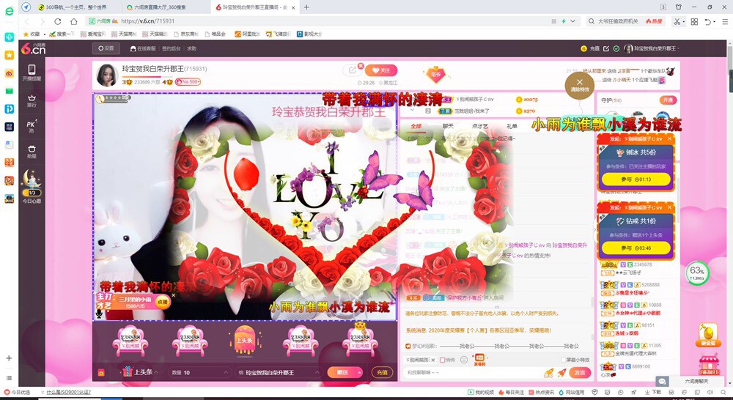Image resolution: width=733 pixels, height=400 pixels.
Task: Click the 上头条 badge in seats row
Action: pyautogui.click(x=245, y=341)
